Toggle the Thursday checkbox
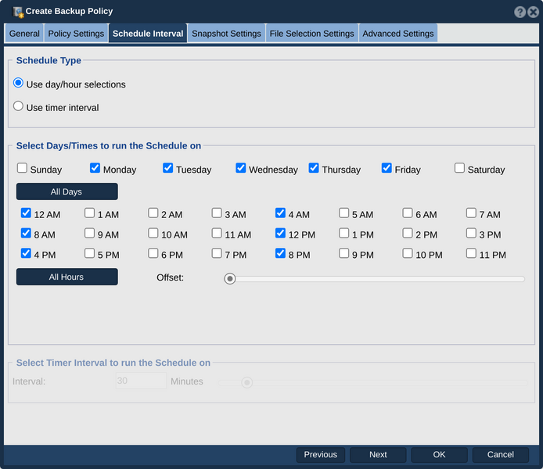543x469 pixels. tap(314, 168)
